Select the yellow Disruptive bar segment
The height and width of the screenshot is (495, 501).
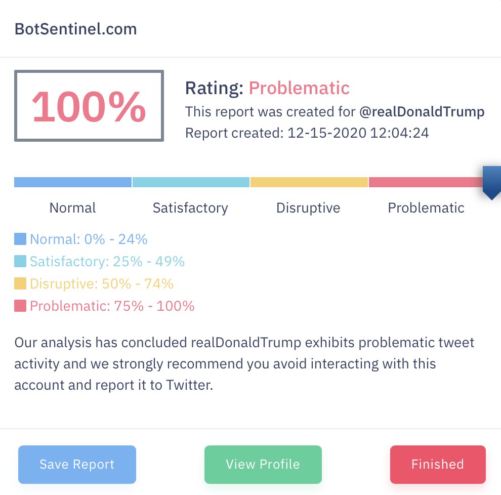[x=309, y=182]
